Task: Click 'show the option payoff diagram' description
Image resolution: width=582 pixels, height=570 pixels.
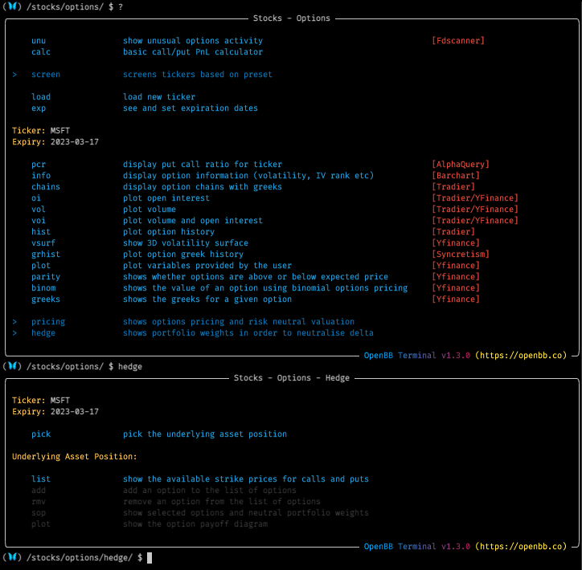Action: (x=195, y=523)
